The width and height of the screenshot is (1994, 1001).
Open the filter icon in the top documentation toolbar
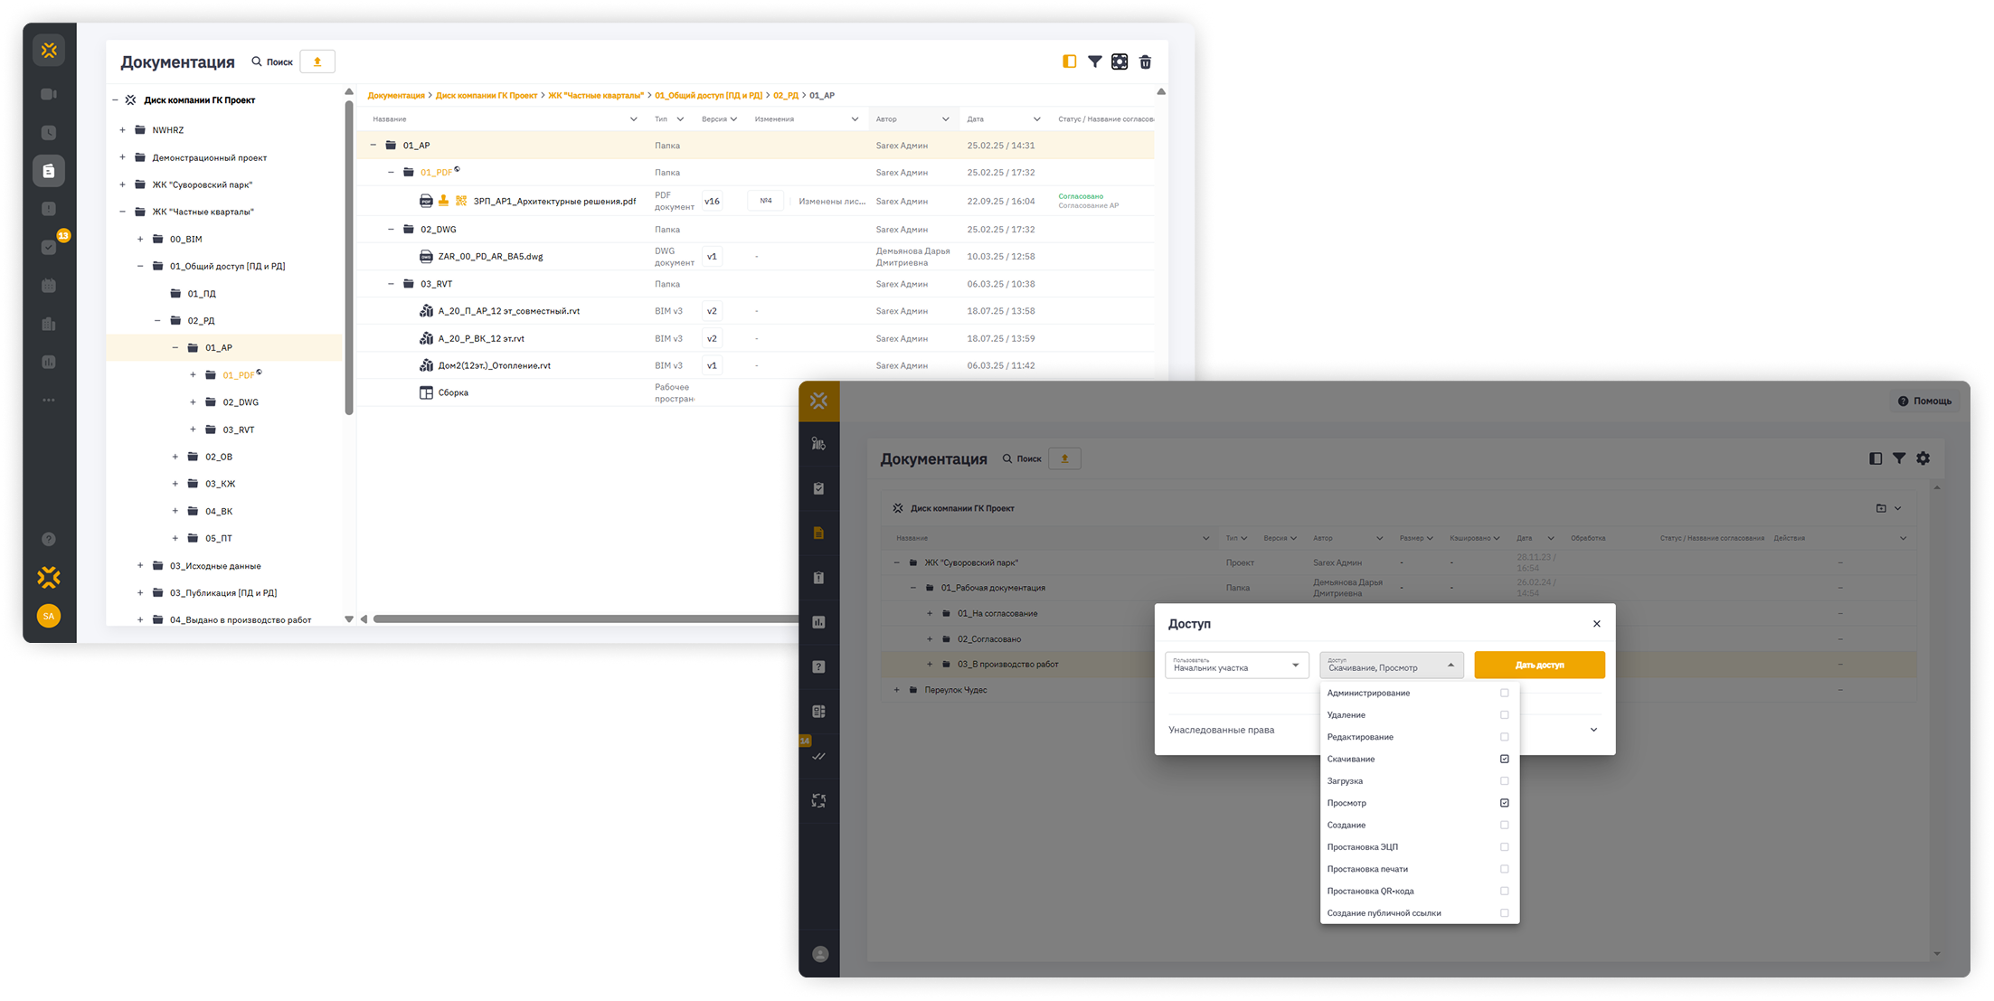tap(1094, 62)
